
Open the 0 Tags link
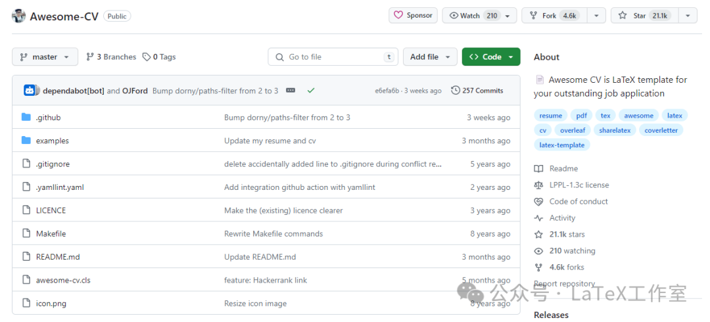click(159, 57)
